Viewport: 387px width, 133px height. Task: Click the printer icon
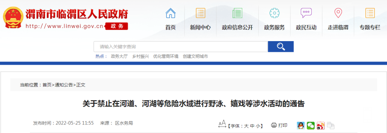point(274,125)
